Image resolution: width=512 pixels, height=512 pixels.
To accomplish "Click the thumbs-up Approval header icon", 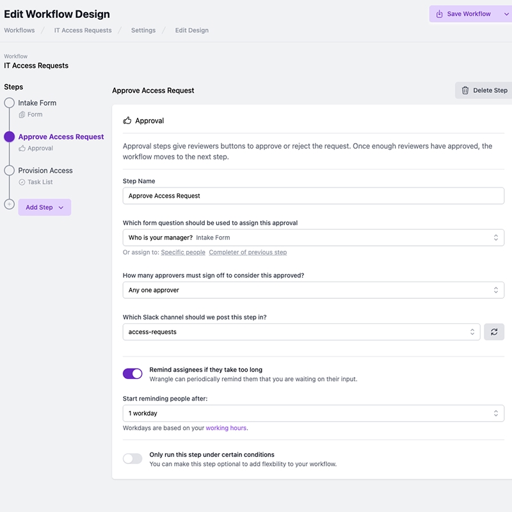I will [127, 120].
